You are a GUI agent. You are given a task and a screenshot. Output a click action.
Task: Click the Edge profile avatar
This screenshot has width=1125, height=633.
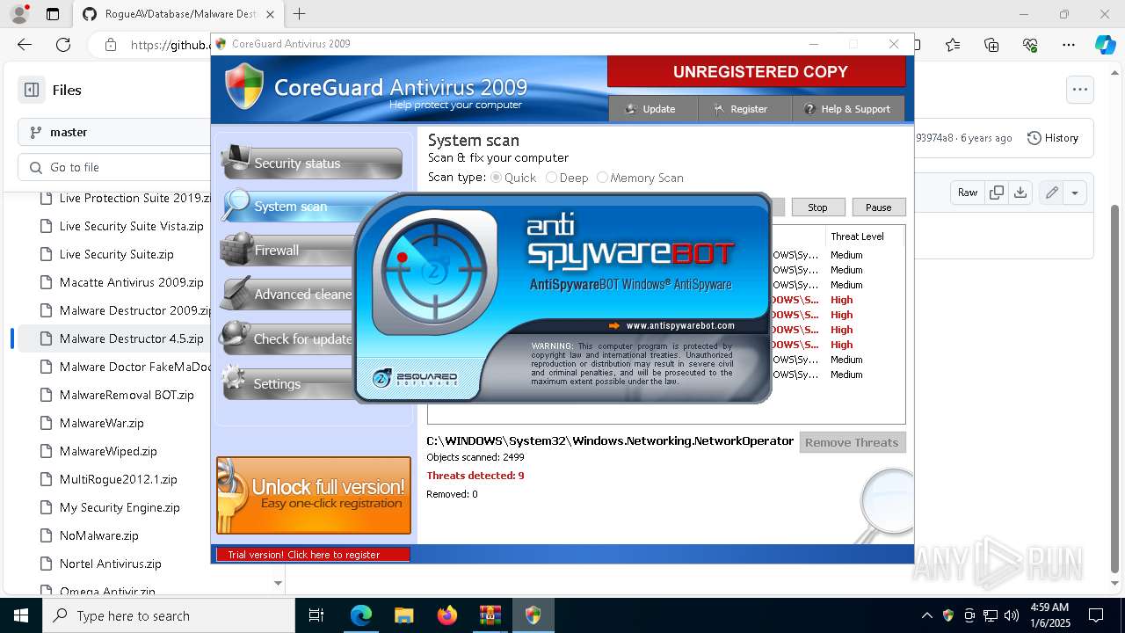pyautogui.click(x=18, y=14)
